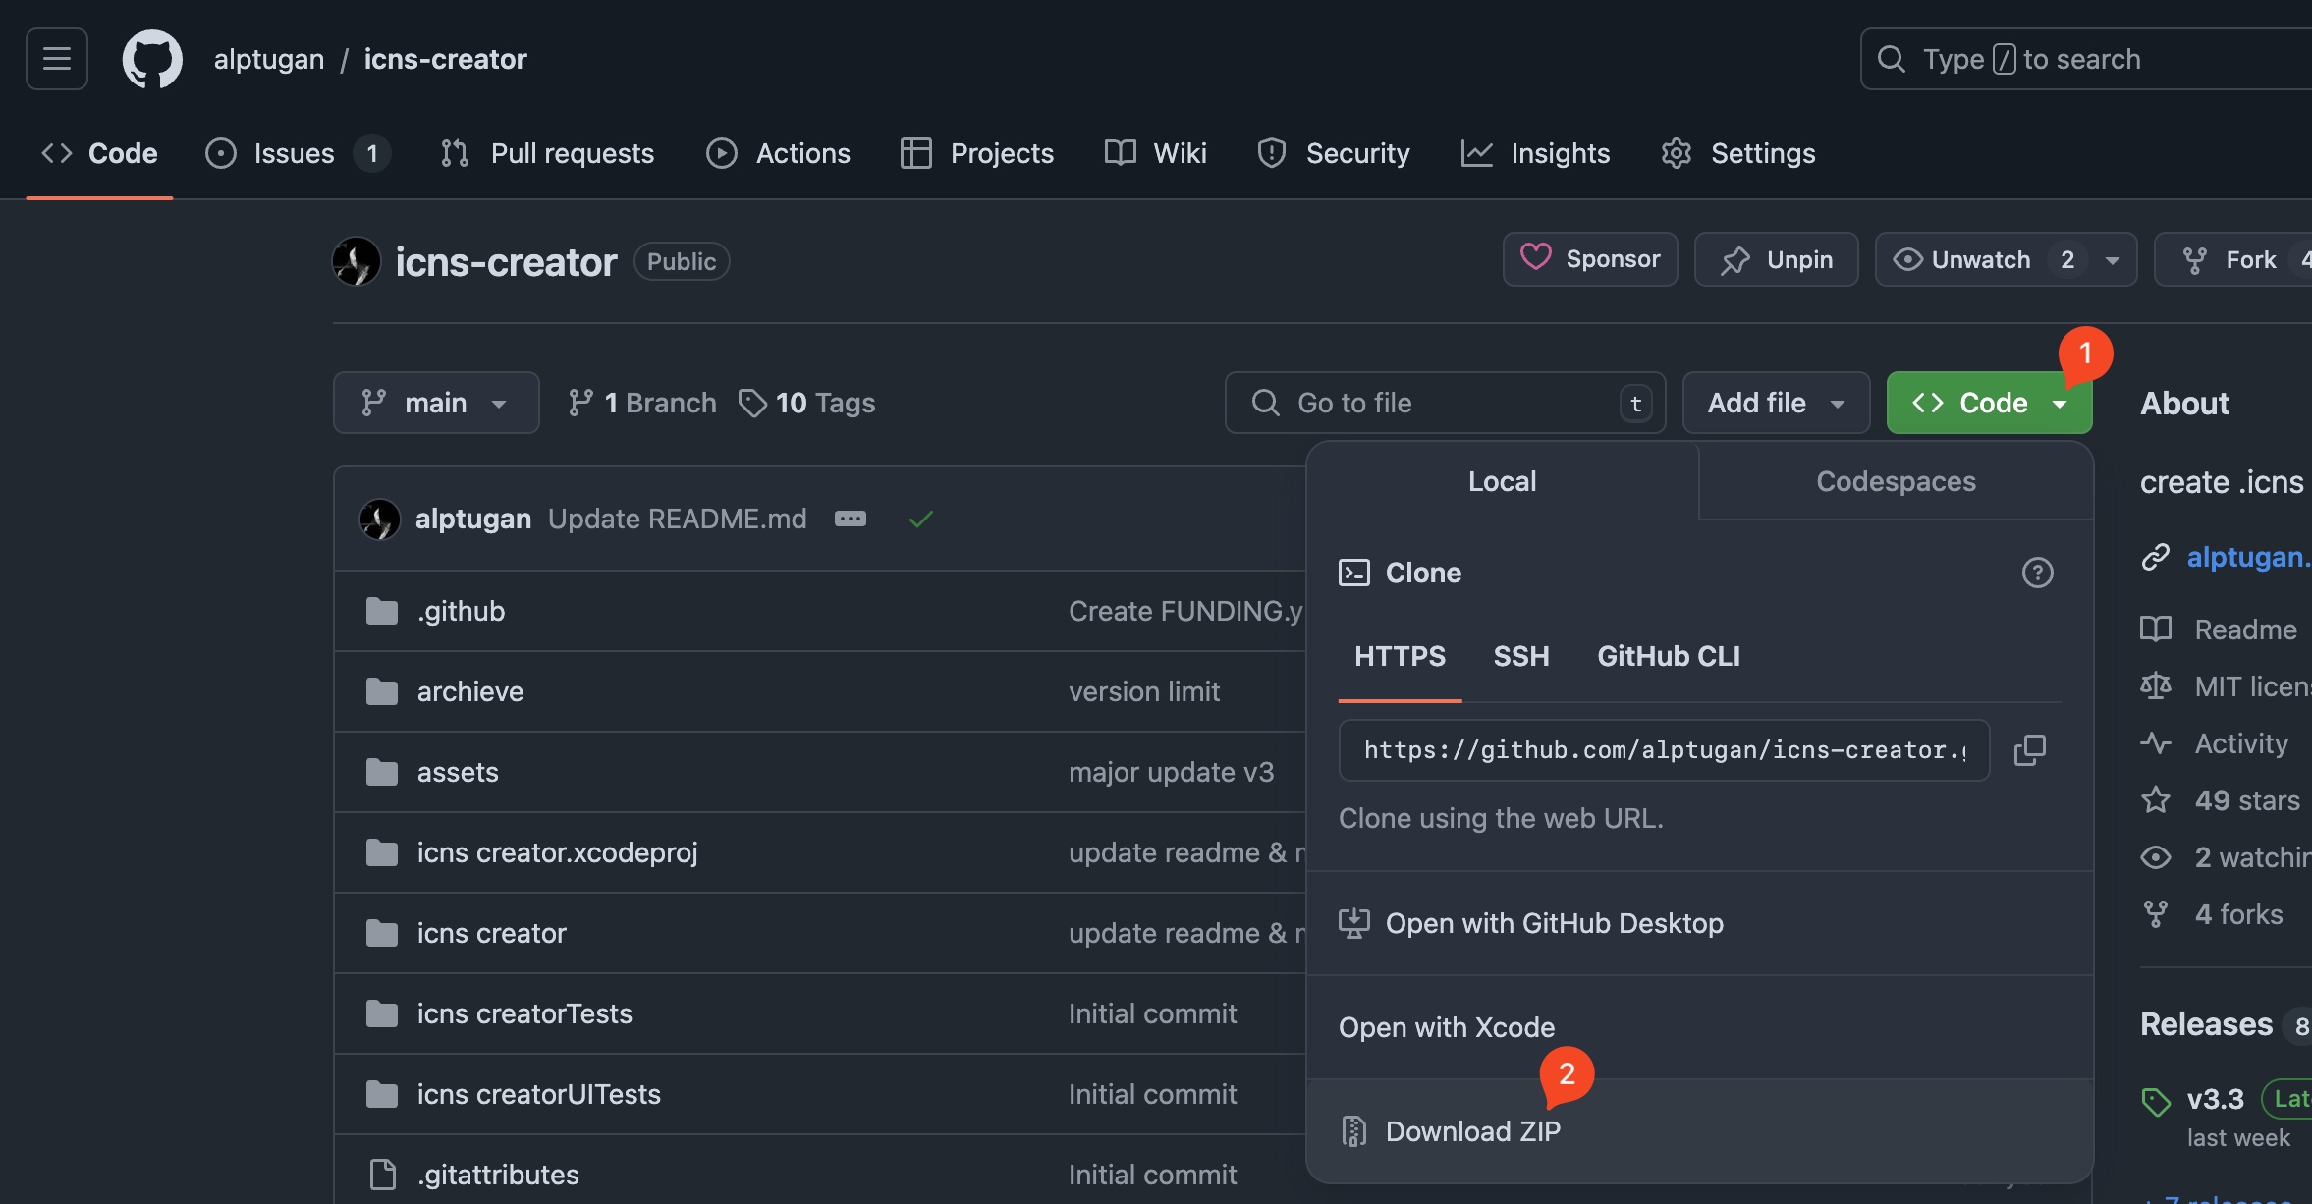Screen dimensions: 2312x1204
Task: Select the SSH clone tab
Action: click(1520, 656)
